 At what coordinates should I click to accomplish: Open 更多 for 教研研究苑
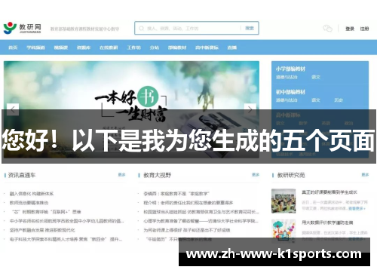[365, 175]
